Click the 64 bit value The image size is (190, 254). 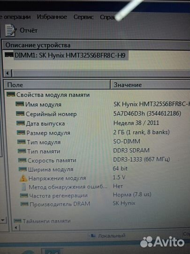[120, 168]
